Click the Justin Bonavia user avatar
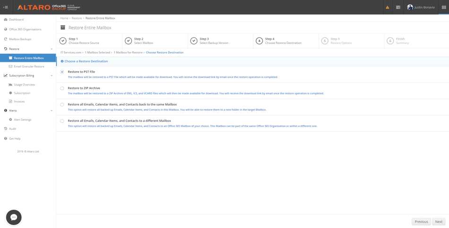 (410, 7)
